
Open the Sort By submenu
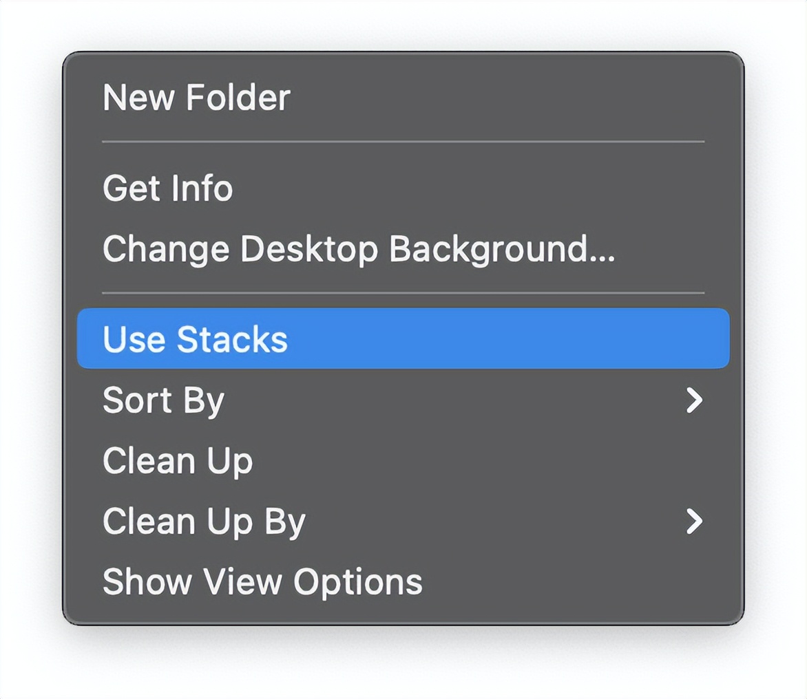tap(163, 400)
